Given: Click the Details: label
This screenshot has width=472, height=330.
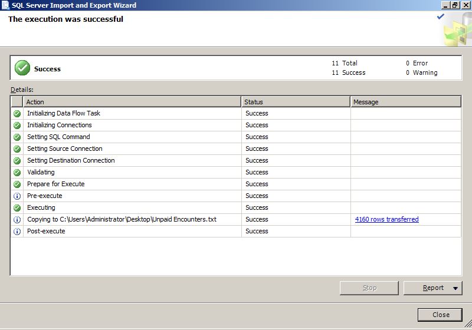Looking at the screenshot, I should tap(22, 90).
